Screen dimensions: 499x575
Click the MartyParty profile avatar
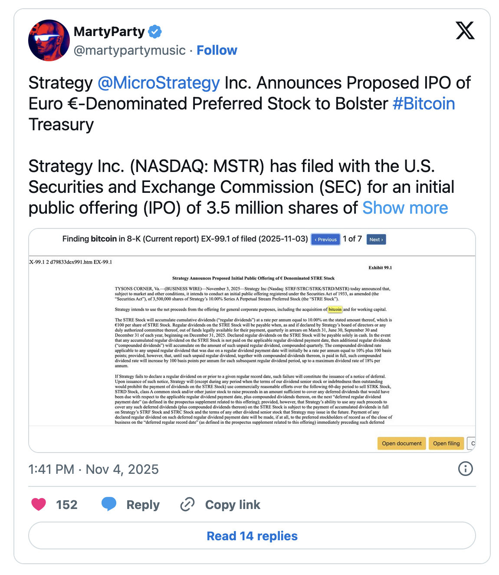point(49,40)
